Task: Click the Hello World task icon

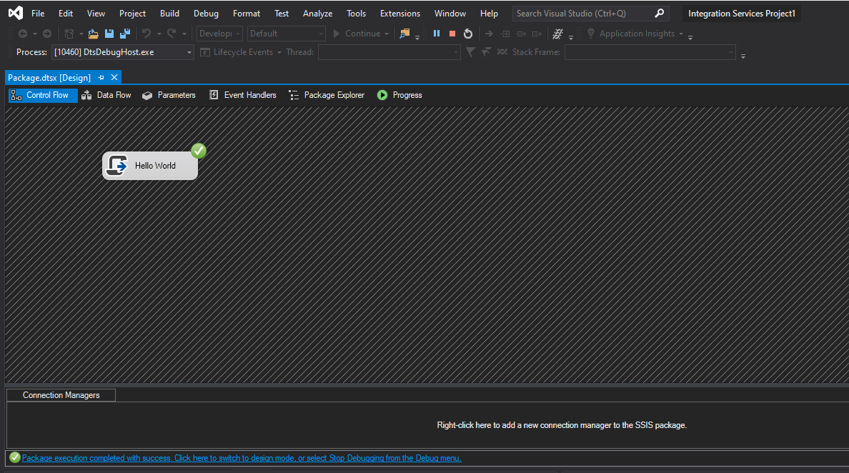Action: point(116,166)
